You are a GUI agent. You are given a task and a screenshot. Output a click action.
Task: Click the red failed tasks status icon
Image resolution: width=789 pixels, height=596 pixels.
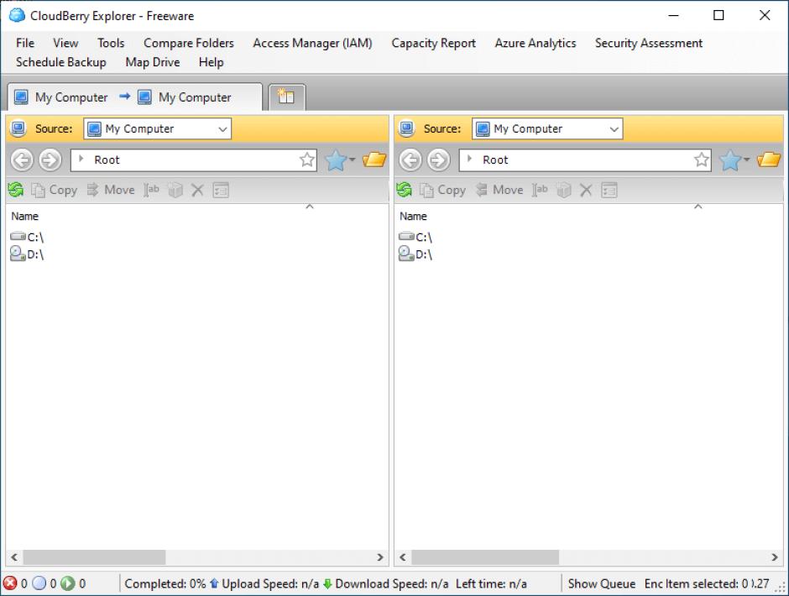pos(9,583)
